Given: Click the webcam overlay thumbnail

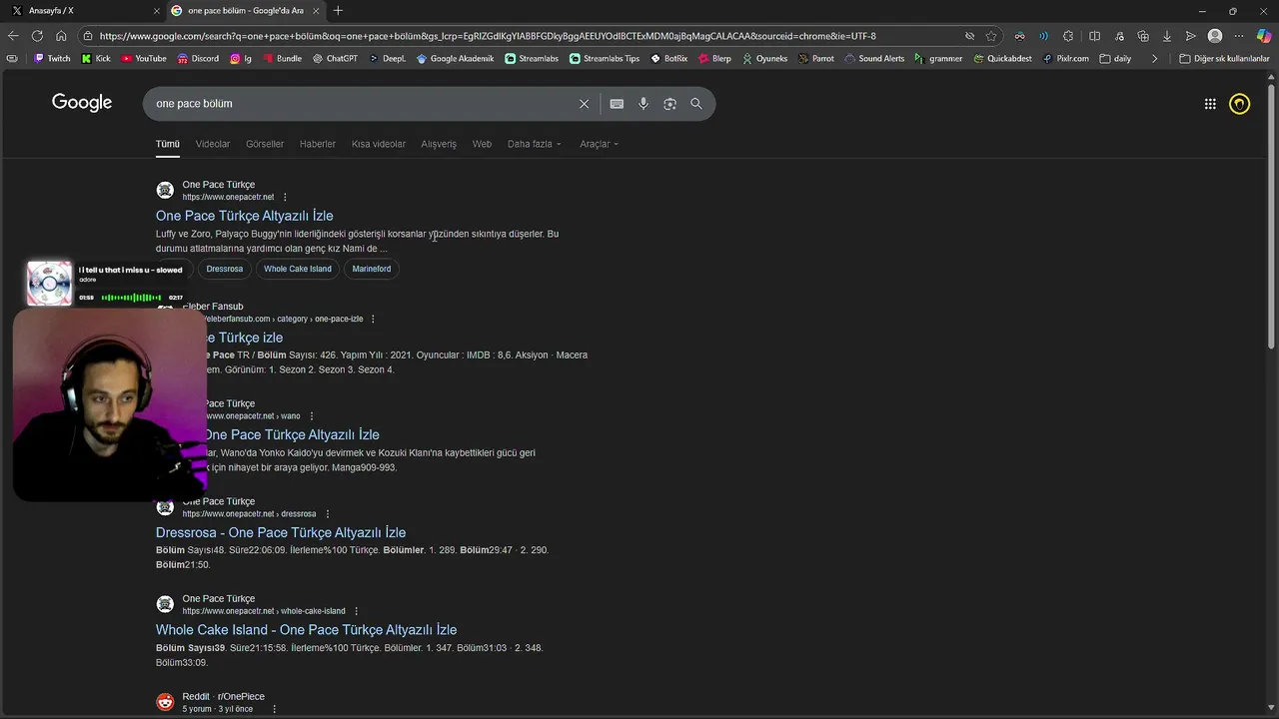Looking at the screenshot, I should pos(110,404).
